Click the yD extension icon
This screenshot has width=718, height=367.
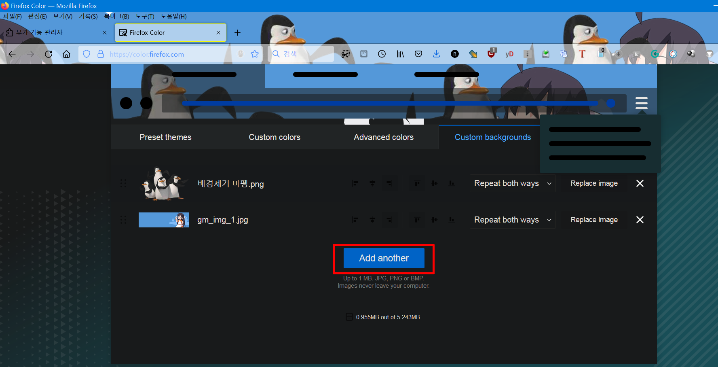(x=509, y=54)
